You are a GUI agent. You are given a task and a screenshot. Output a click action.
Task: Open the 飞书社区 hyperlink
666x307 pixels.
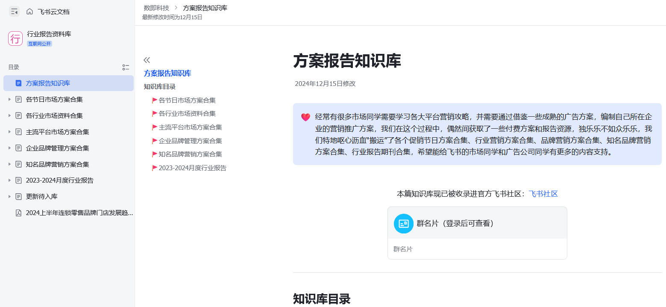tap(543, 194)
